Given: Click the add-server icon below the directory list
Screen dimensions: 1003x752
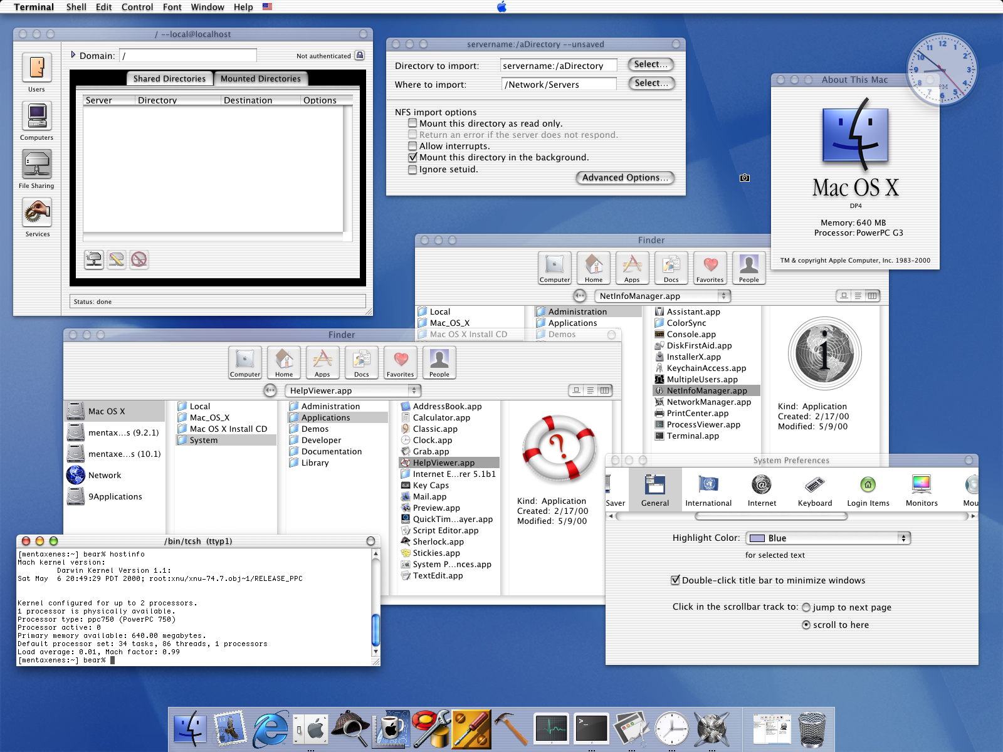Looking at the screenshot, I should (93, 259).
